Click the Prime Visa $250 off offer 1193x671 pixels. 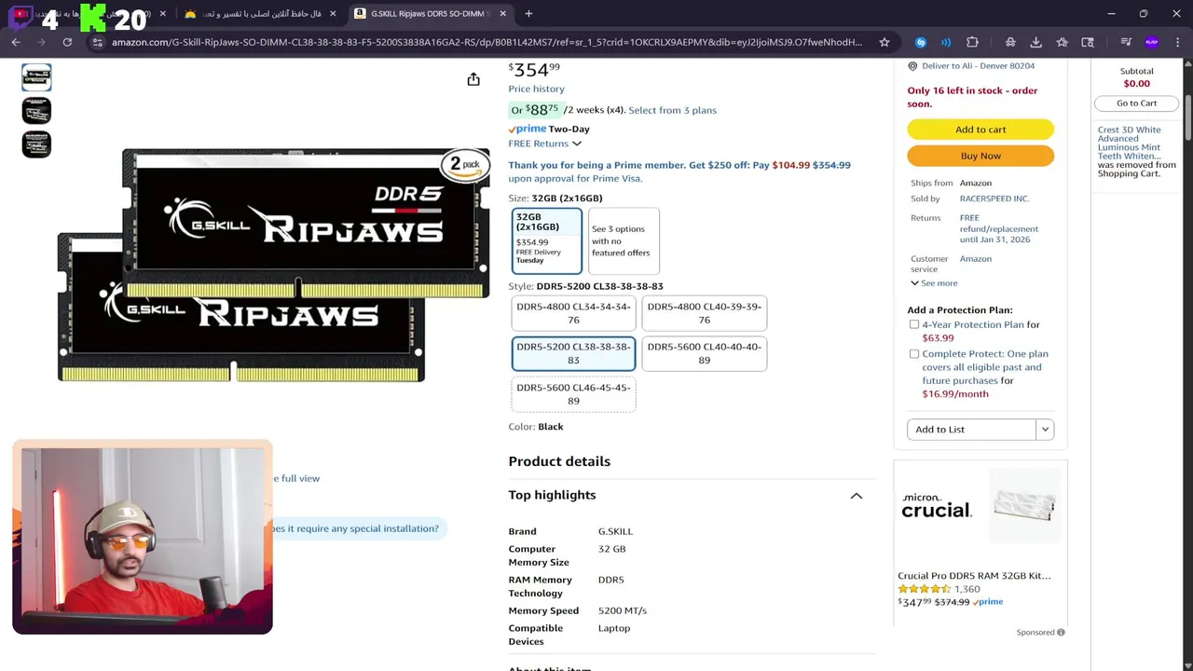[679, 171]
